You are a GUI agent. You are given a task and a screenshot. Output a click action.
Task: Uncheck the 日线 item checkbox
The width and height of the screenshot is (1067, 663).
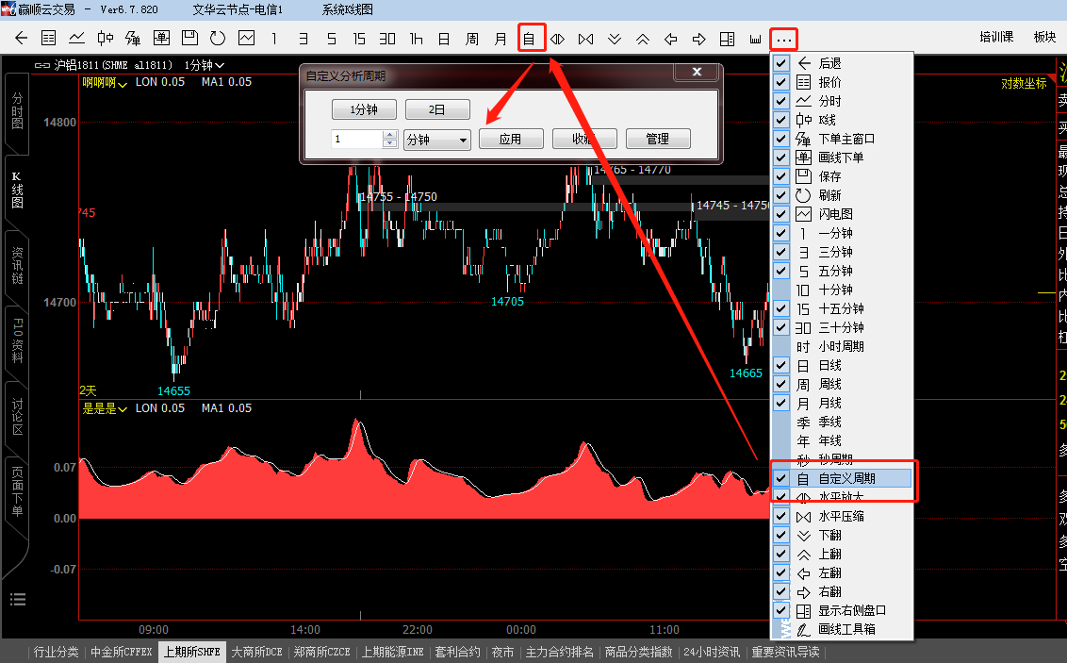tap(780, 365)
